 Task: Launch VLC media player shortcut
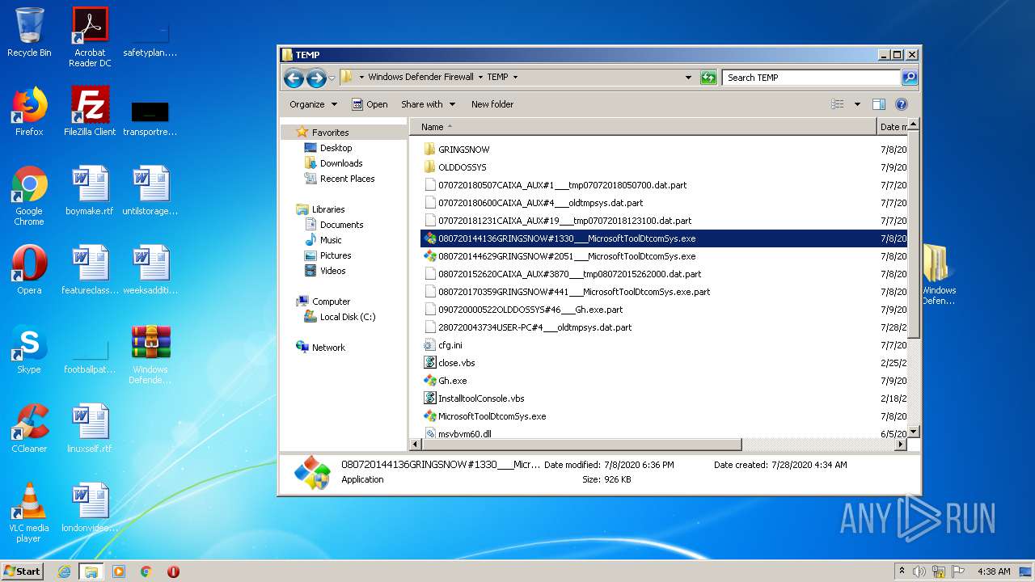coord(29,512)
